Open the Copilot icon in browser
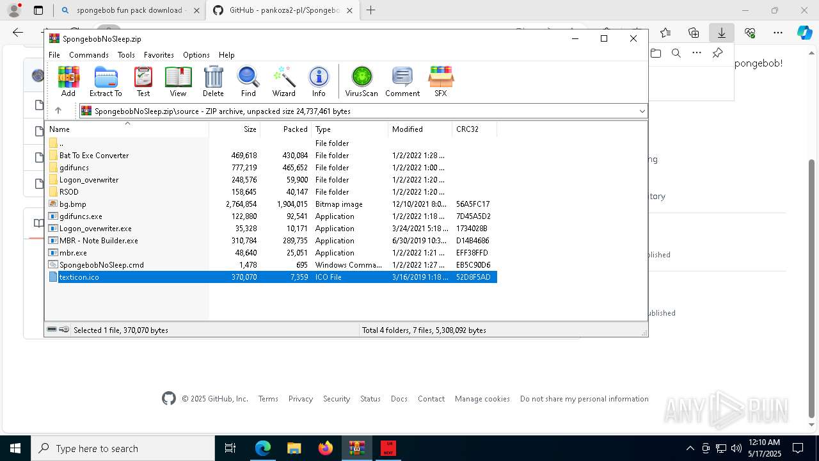 804,33
